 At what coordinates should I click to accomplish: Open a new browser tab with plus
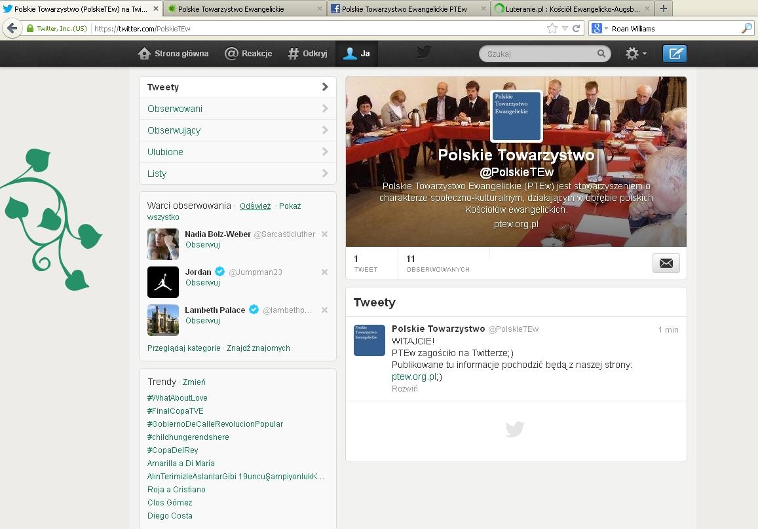click(664, 9)
